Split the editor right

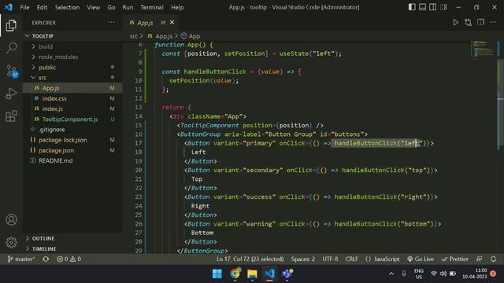click(480, 22)
